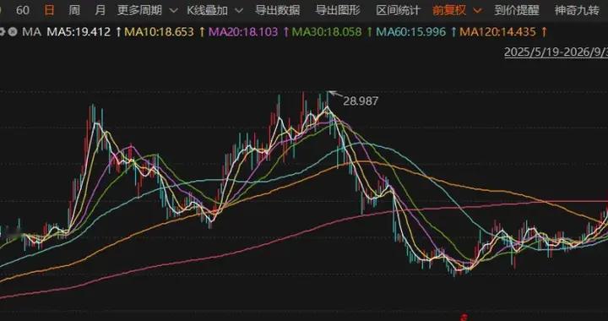Click the purple MA20:18.103 value
This screenshot has height=321, width=608.
tap(243, 32)
